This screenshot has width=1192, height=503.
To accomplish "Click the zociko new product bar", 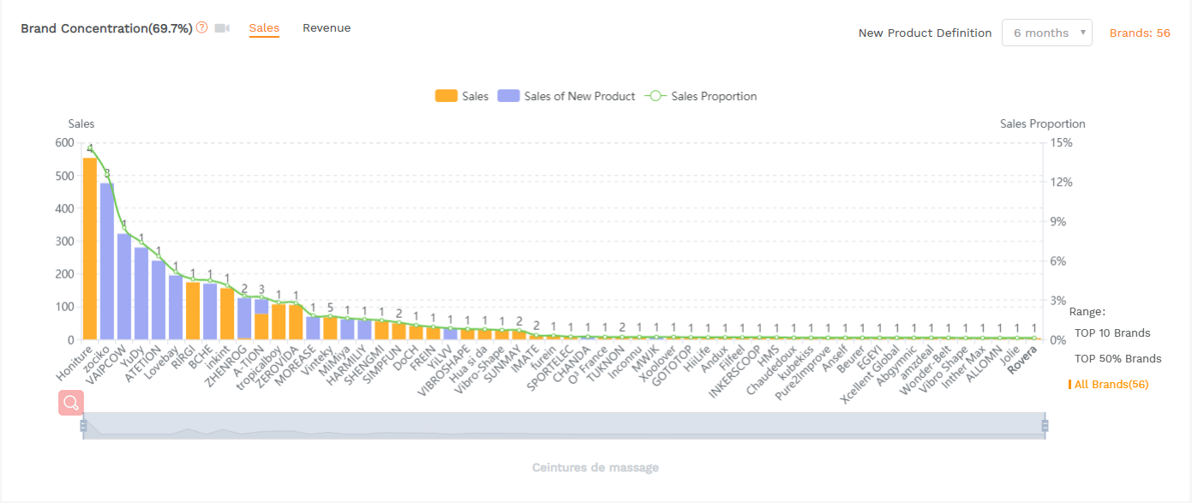I will (x=107, y=261).
